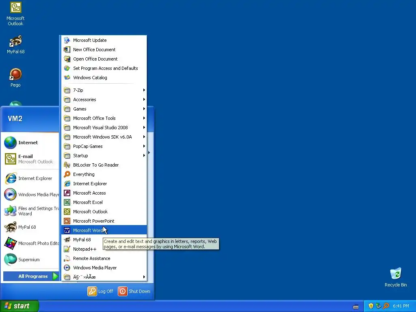416x312 pixels.
Task: Select the Pego desktop shortcut
Action: pyautogui.click(x=15, y=78)
